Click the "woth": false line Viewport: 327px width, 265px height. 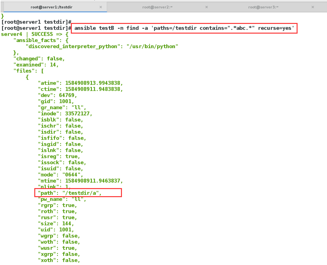59,242
